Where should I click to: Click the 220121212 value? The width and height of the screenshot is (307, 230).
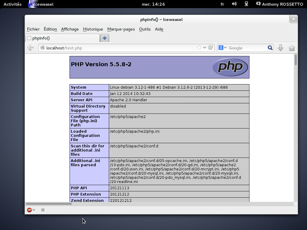pos(121,200)
